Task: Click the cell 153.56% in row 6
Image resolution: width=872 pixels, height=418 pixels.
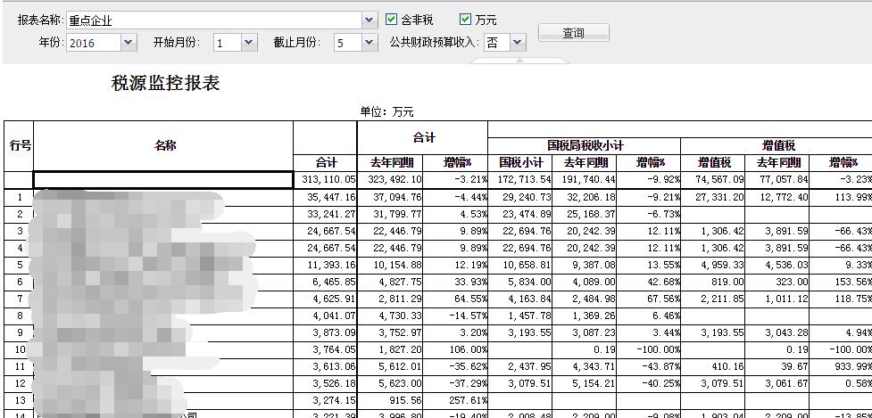Action: pyautogui.click(x=841, y=283)
